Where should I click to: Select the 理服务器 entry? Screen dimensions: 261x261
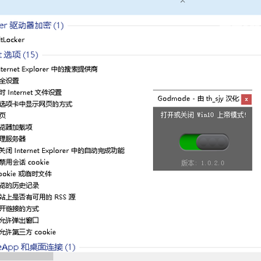13,139
